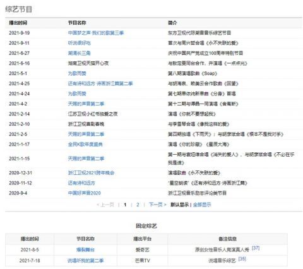Image resolution: width=303 pixels, height=269 pixels.
Task: Open 为歌而赞 link in the 2021-5-1 row
Action: pyautogui.click(x=77, y=73)
